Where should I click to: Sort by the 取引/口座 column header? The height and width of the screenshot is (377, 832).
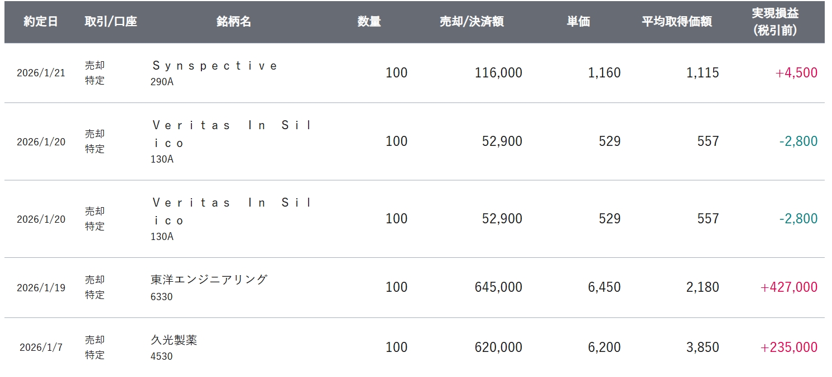click(110, 22)
